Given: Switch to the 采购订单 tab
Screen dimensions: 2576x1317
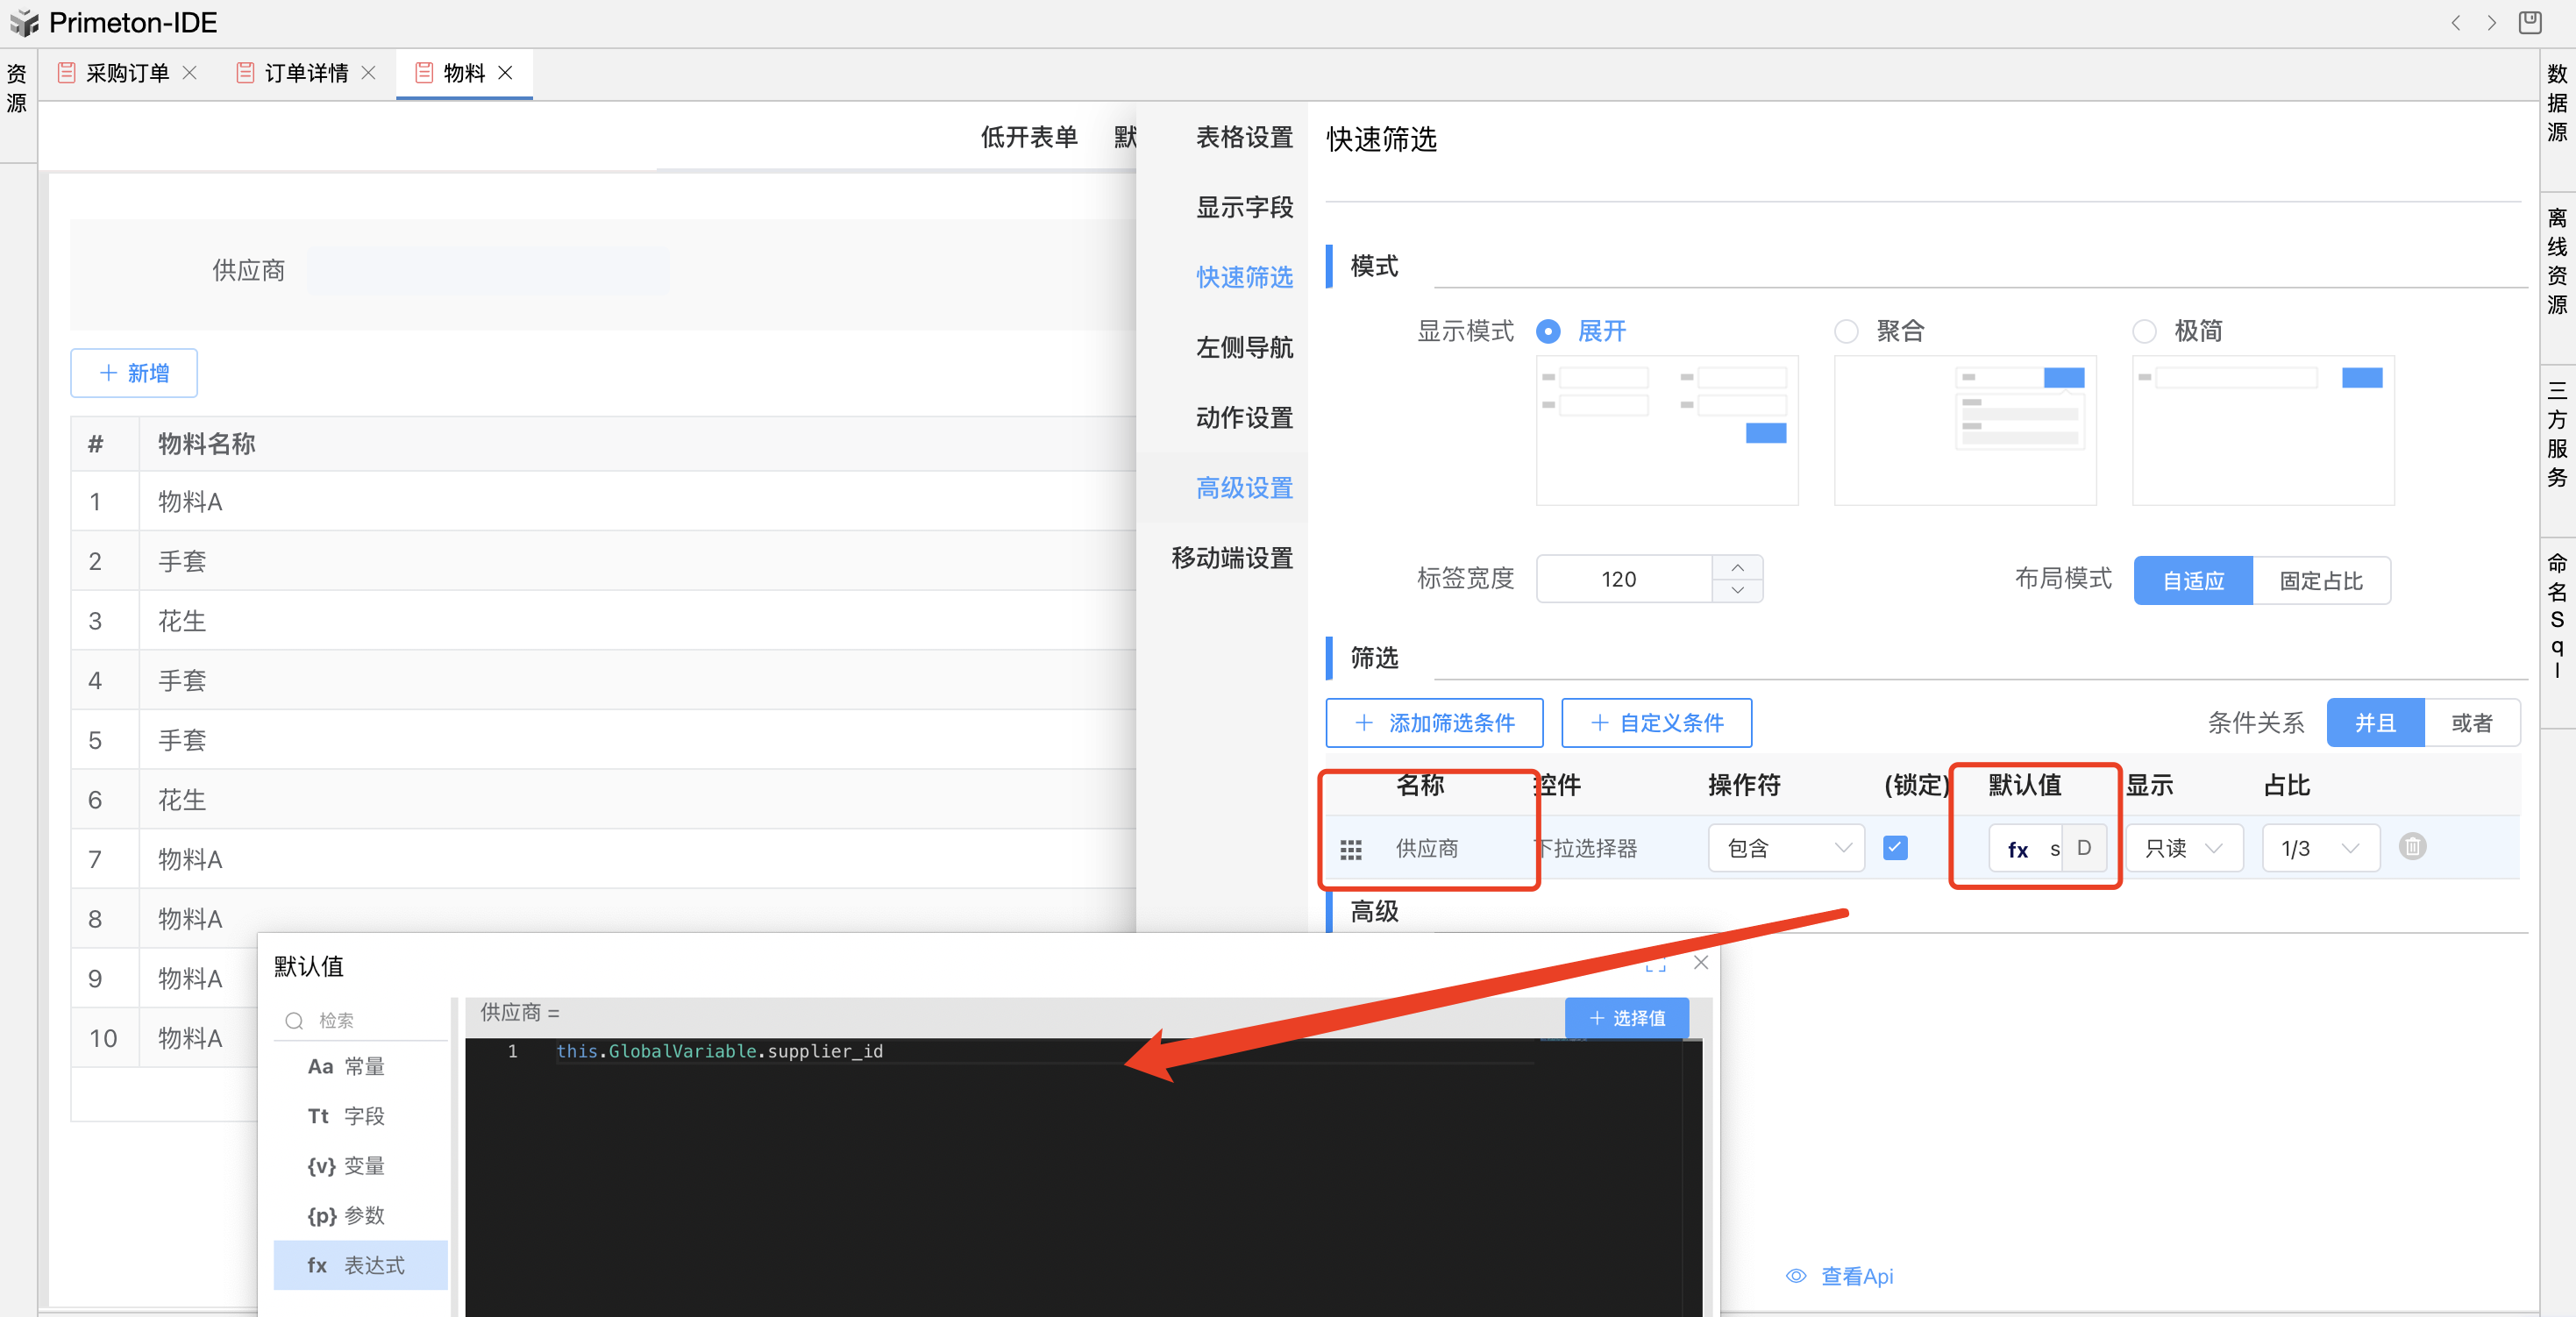Looking at the screenshot, I should (x=127, y=73).
